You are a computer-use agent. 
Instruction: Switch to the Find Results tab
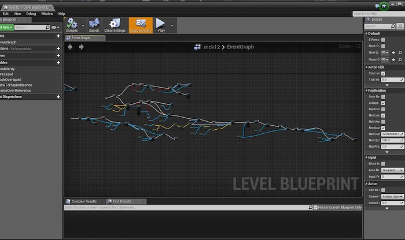(122, 201)
